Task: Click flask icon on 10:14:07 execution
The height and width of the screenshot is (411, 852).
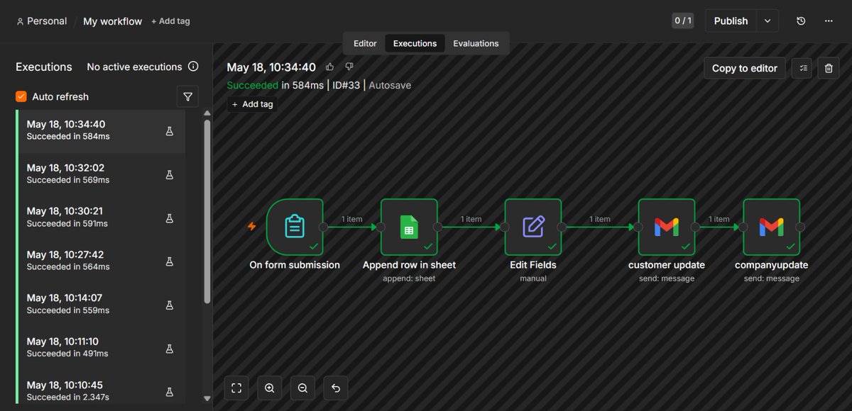Action: (170, 305)
